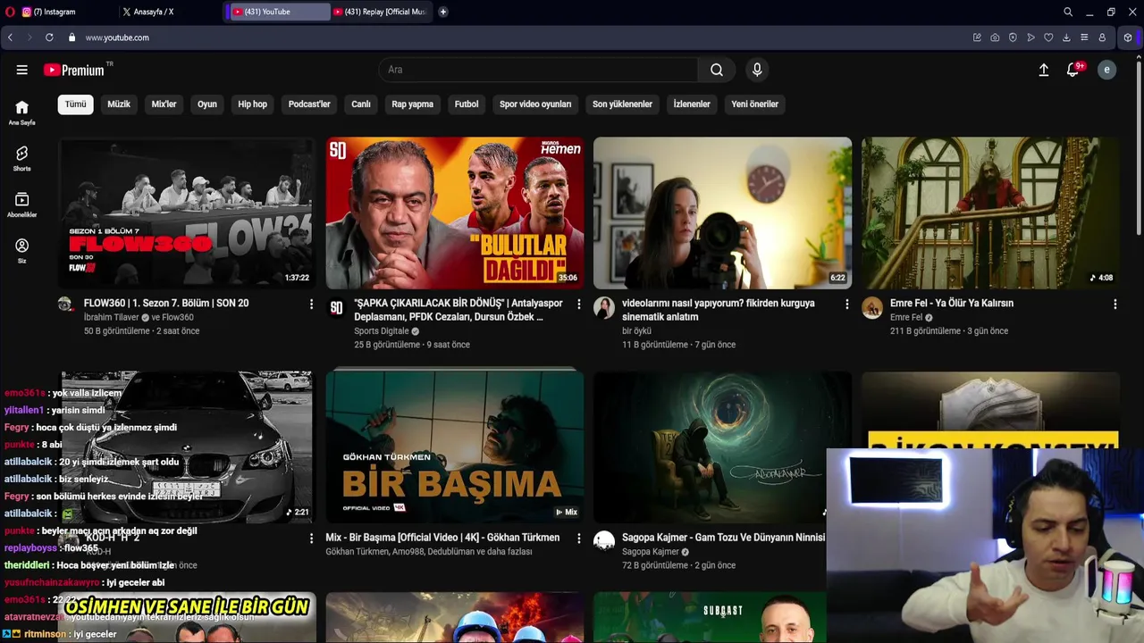This screenshot has width=1144, height=643.
Task: Switch to Anasayfa / X browser tab
Action: (170, 12)
